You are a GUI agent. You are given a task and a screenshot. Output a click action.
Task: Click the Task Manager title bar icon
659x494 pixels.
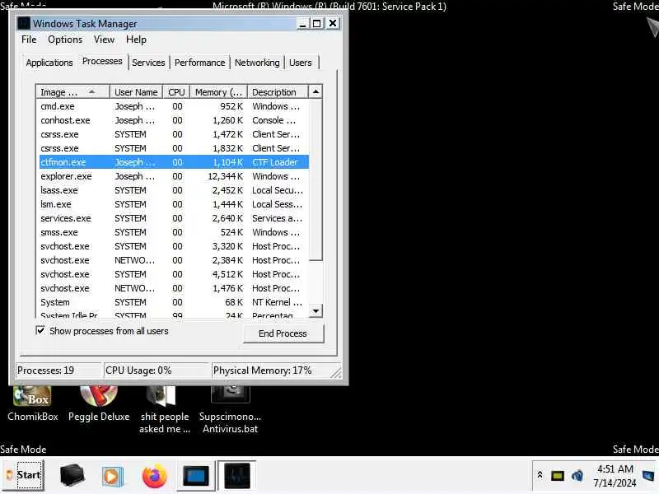tap(24, 24)
